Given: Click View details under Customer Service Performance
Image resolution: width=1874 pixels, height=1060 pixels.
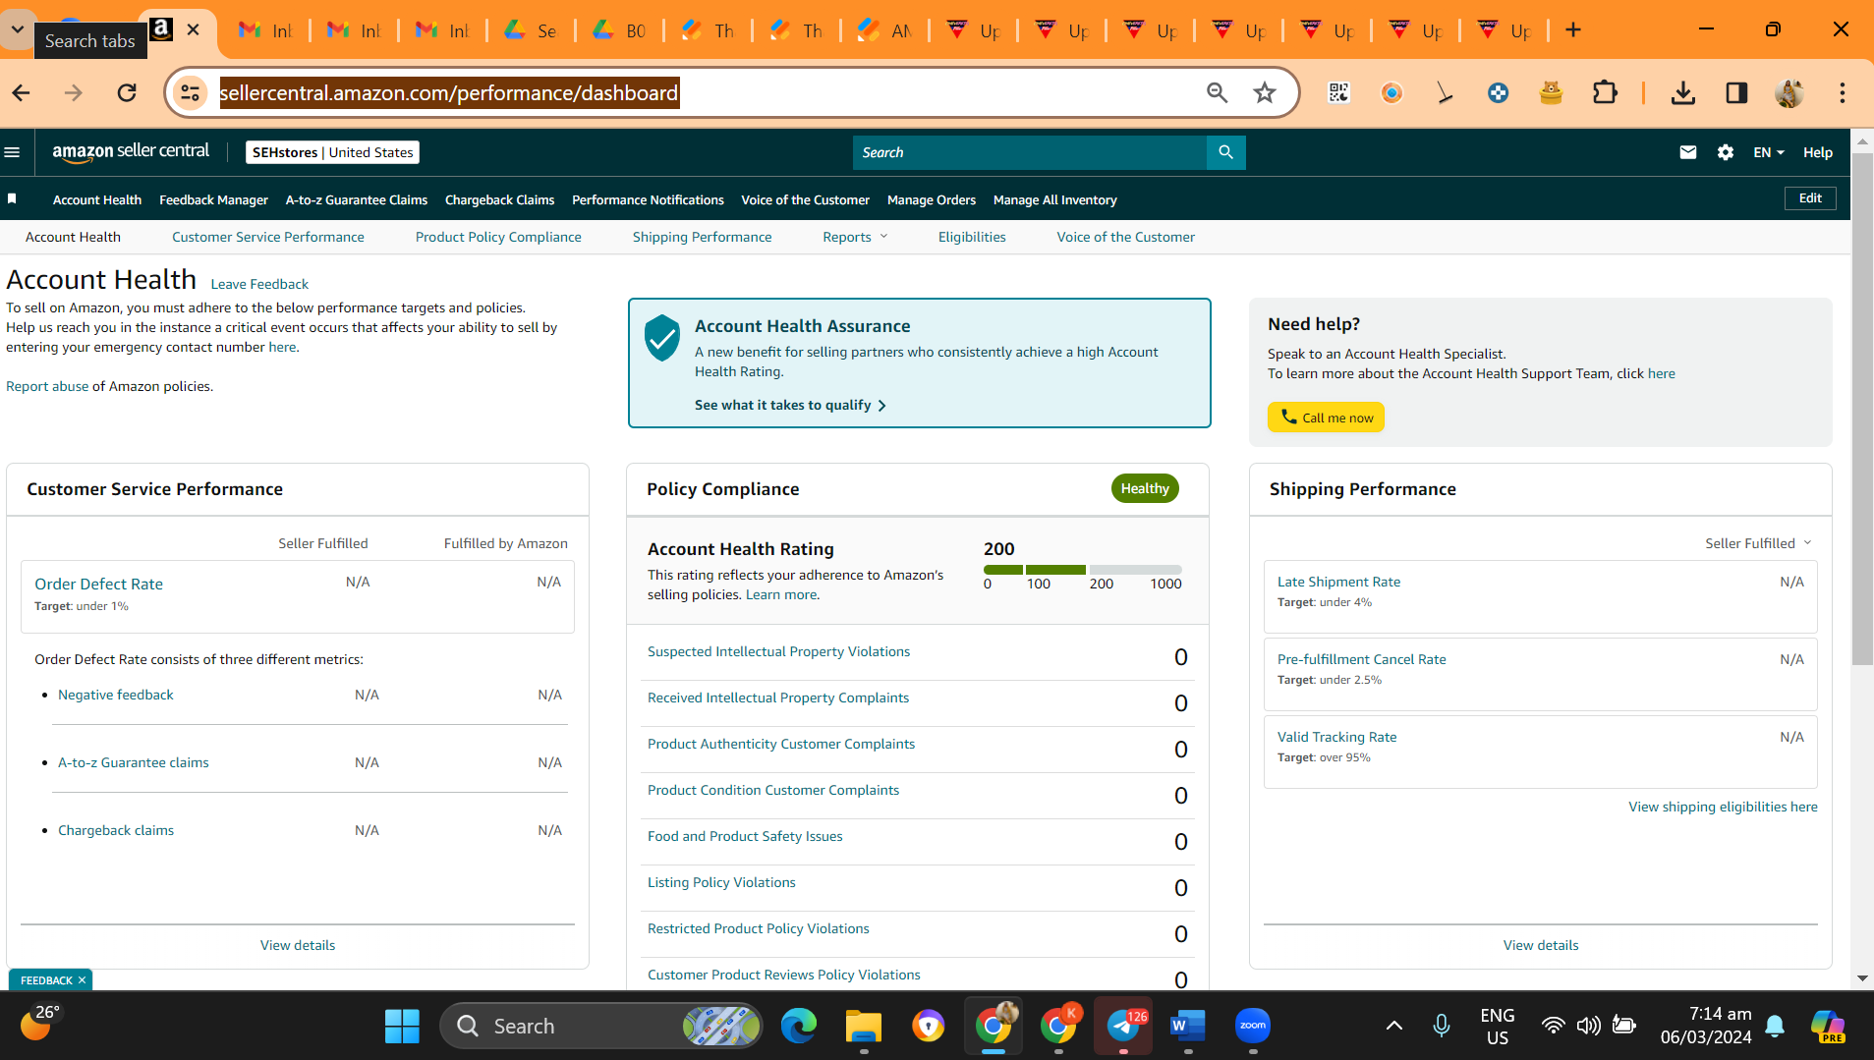Looking at the screenshot, I should coord(298,945).
